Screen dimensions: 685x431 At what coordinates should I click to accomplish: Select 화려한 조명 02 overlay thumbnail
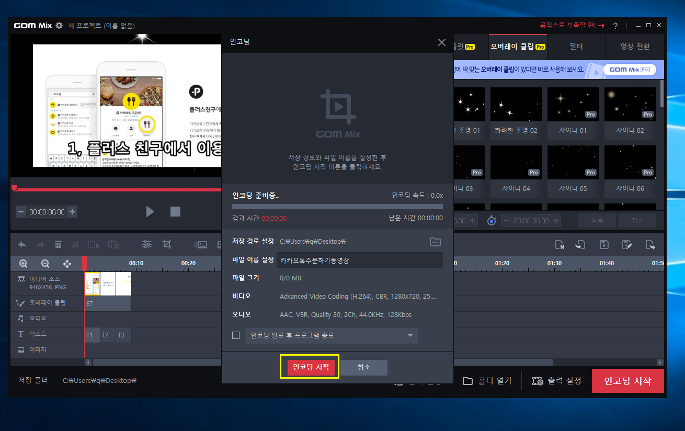coord(516,105)
